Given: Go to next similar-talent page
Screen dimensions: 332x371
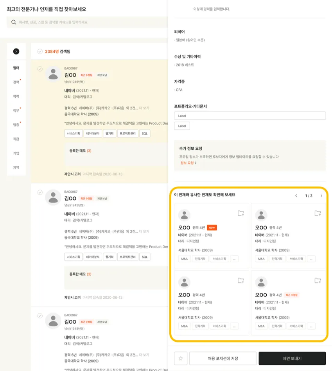Looking at the screenshot, I should point(321,196).
